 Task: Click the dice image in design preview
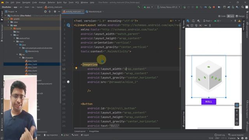(x=209, y=76)
